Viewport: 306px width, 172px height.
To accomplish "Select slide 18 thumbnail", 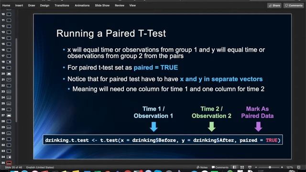I will (x=9, y=62).
